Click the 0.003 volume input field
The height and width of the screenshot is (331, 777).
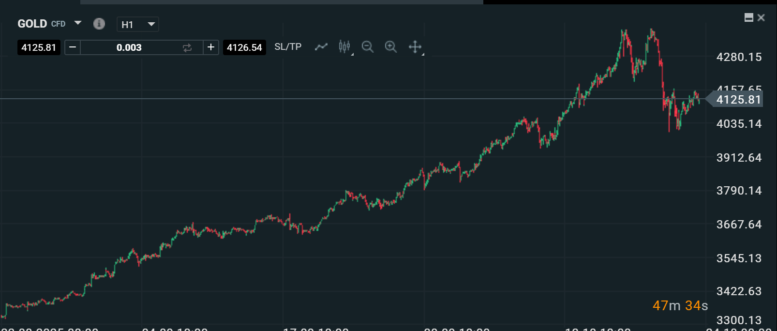129,47
